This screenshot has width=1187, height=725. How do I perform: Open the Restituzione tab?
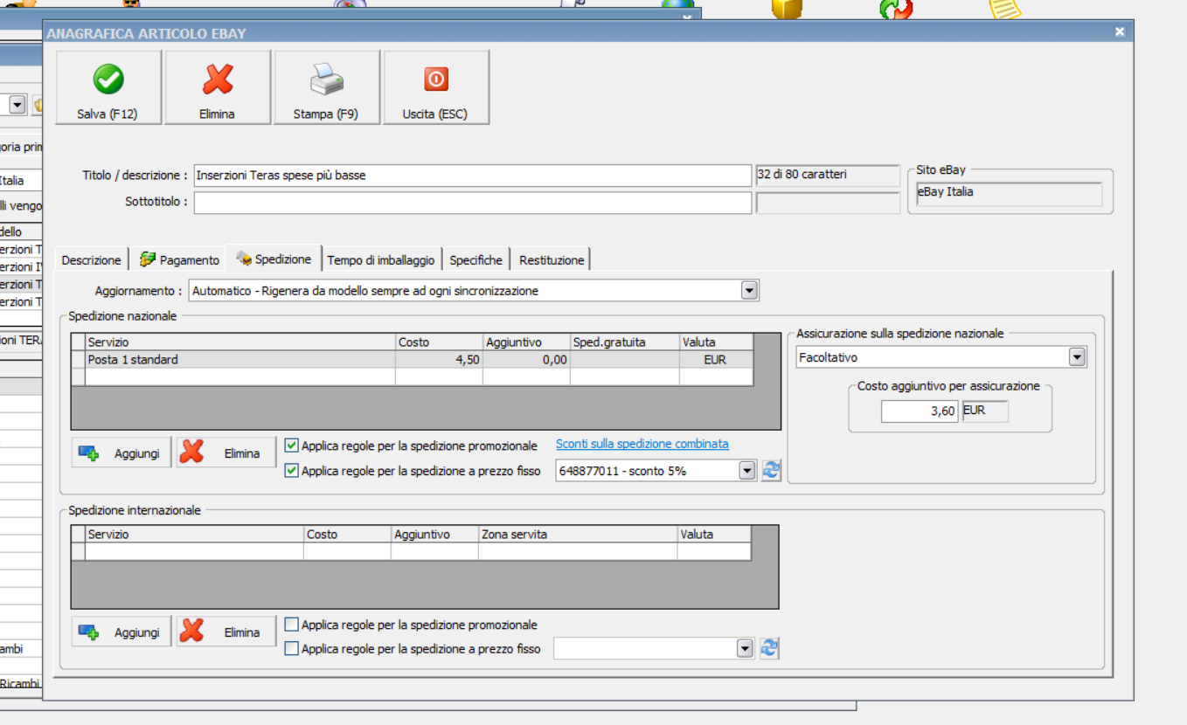pyautogui.click(x=552, y=260)
